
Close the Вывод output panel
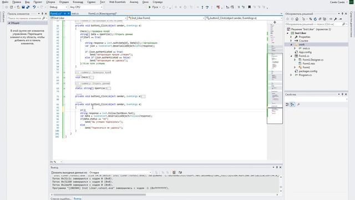pos(281,167)
